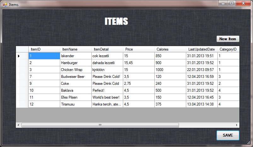Click the Items window title bar icon
The height and width of the screenshot is (147, 253).
pos(5,5)
